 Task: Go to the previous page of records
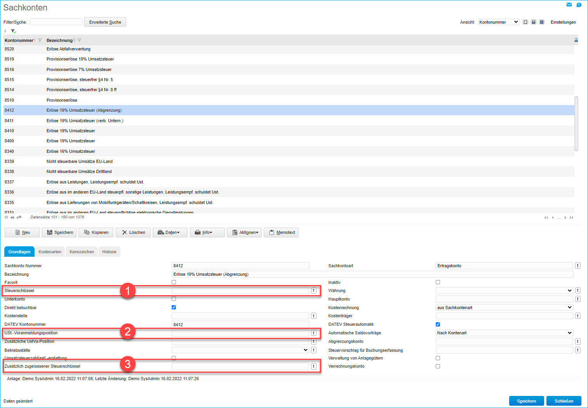553,218
